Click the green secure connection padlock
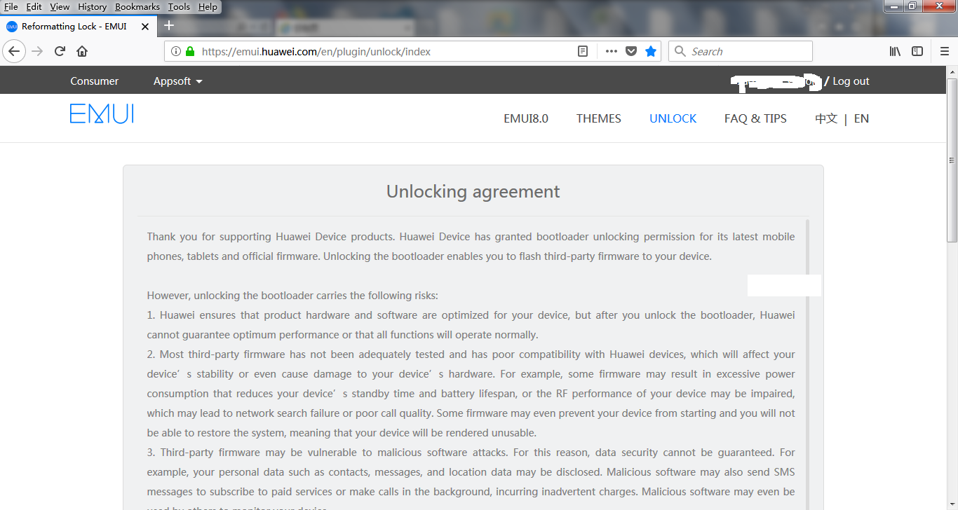The width and height of the screenshot is (958, 510). tap(190, 51)
